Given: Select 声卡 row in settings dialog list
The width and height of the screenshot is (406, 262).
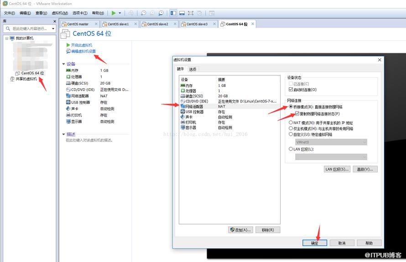Looking at the screenshot, I should 229,117.
